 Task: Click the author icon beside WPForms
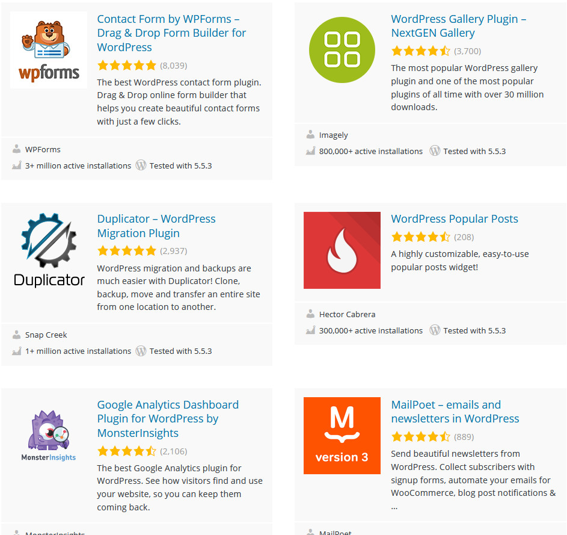tap(16, 149)
